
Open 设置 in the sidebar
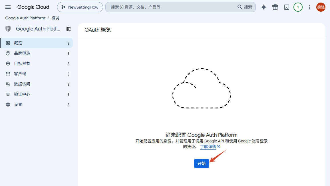[x=37, y=105]
